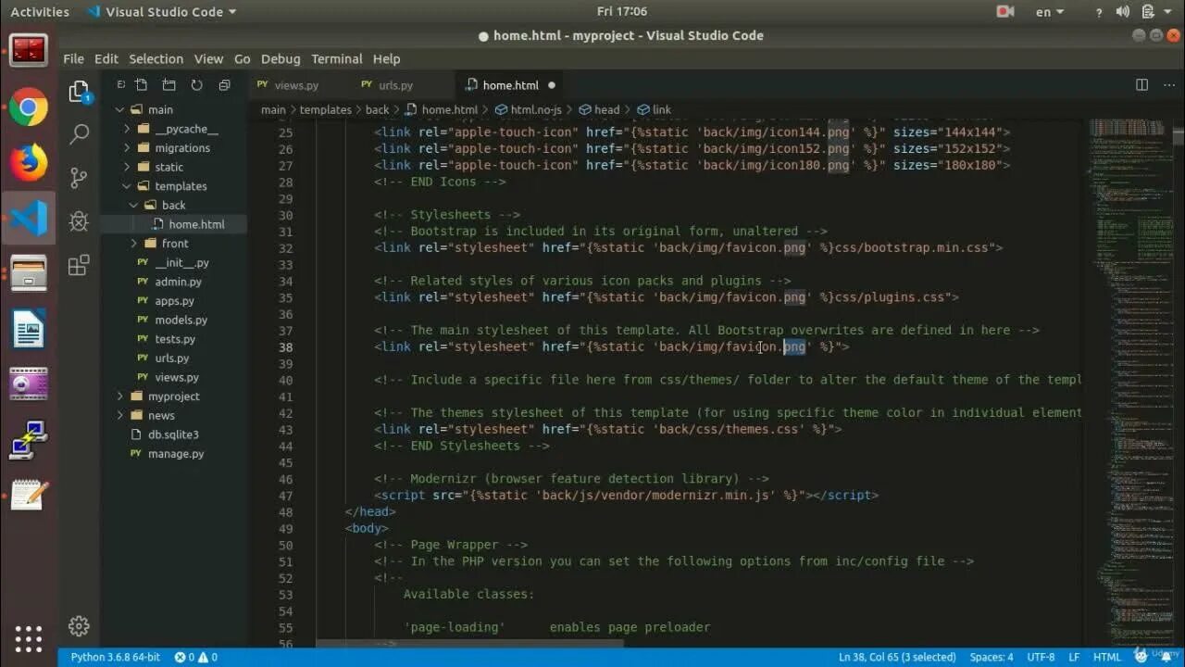1185x667 pixels.
Task: Change encoding via UTF-8 status item
Action: [1041, 657]
